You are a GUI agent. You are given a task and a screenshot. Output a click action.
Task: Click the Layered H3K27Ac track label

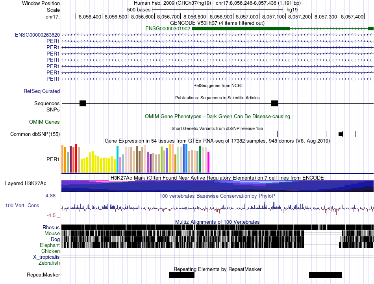coord(26,183)
